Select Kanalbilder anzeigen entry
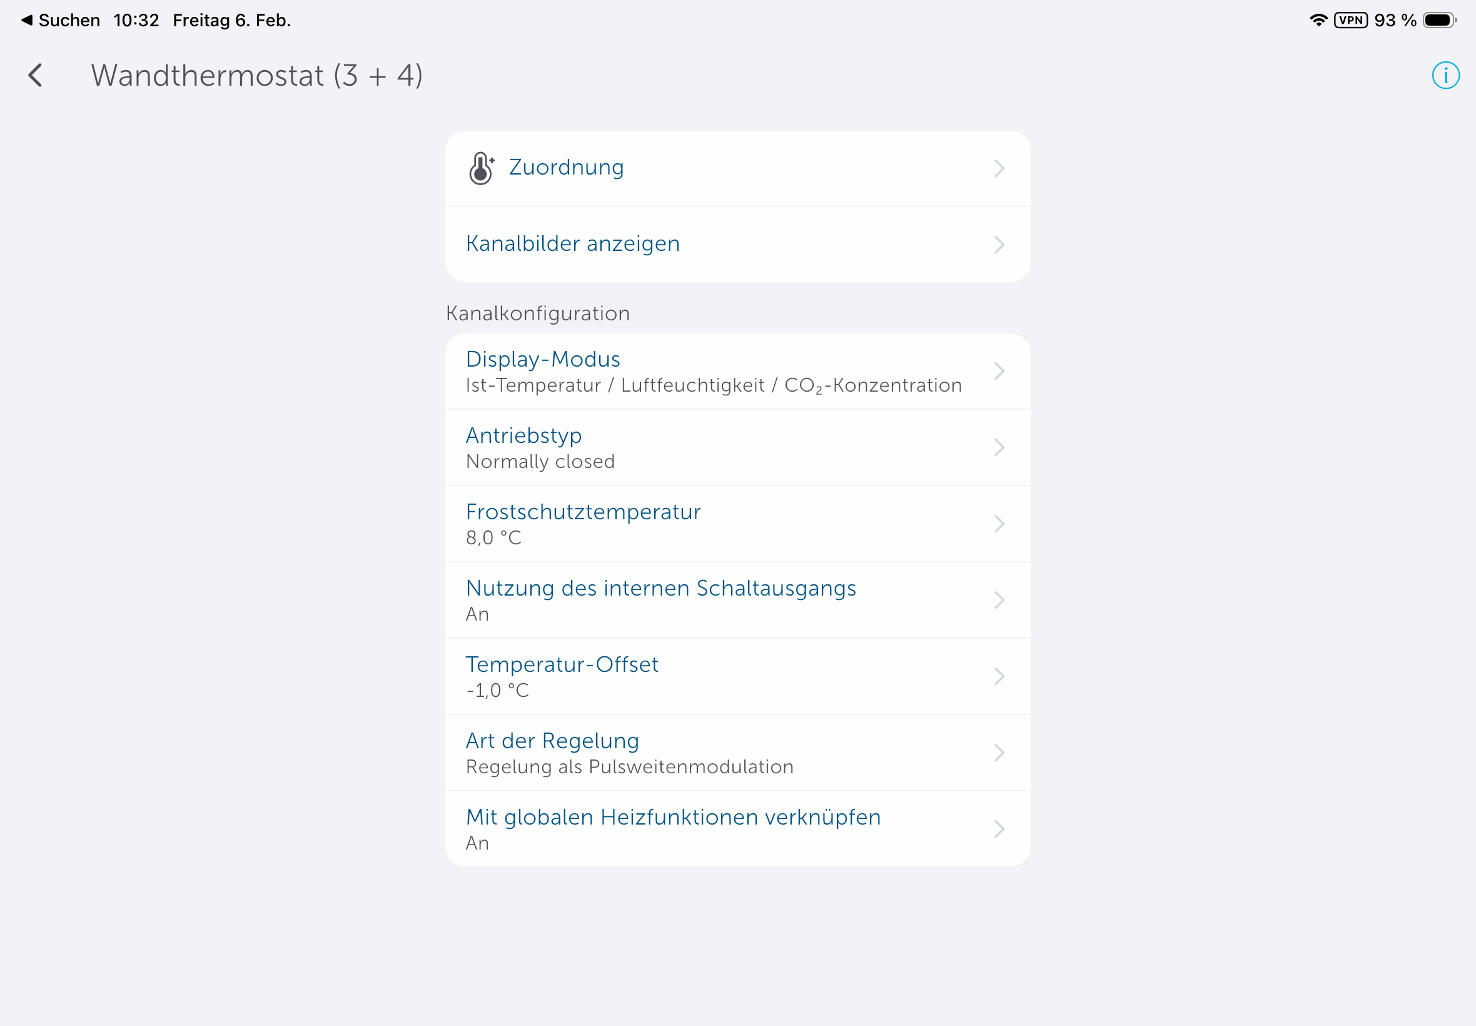Viewport: 1476px width, 1026px height. point(572,243)
